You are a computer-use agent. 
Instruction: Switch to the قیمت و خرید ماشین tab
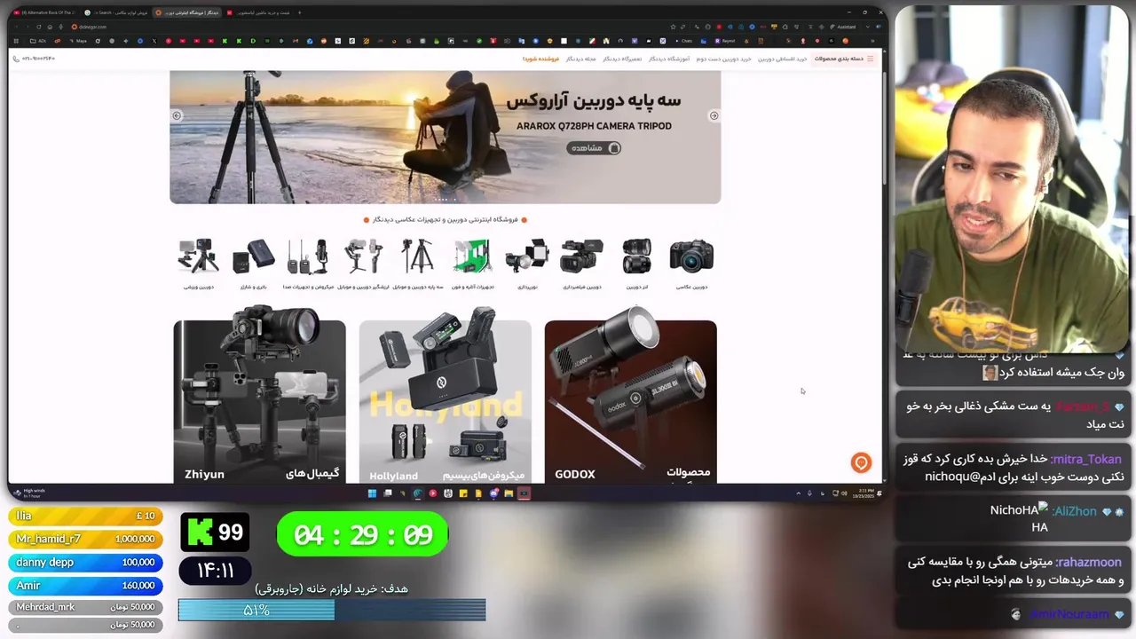pyautogui.click(x=257, y=12)
